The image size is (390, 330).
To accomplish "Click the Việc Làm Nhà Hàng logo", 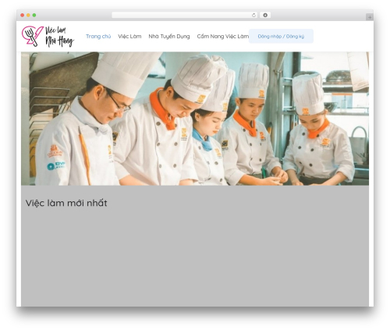I will [x=48, y=37].
